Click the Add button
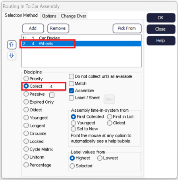The width and height of the screenshot is (178, 180). [33, 28]
